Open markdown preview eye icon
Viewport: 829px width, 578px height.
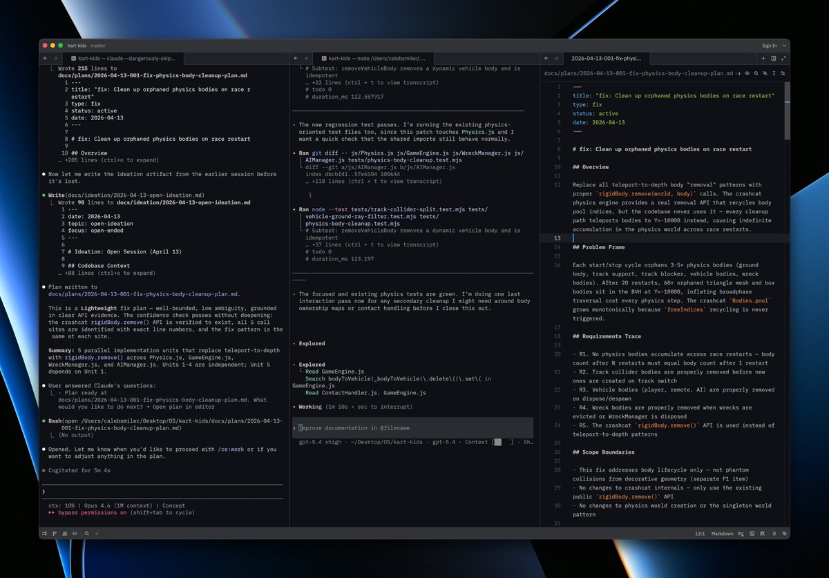click(x=747, y=73)
